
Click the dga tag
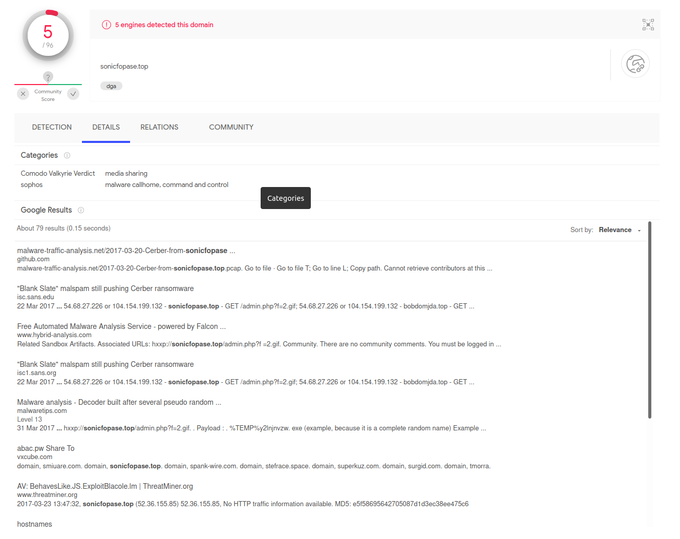click(111, 86)
